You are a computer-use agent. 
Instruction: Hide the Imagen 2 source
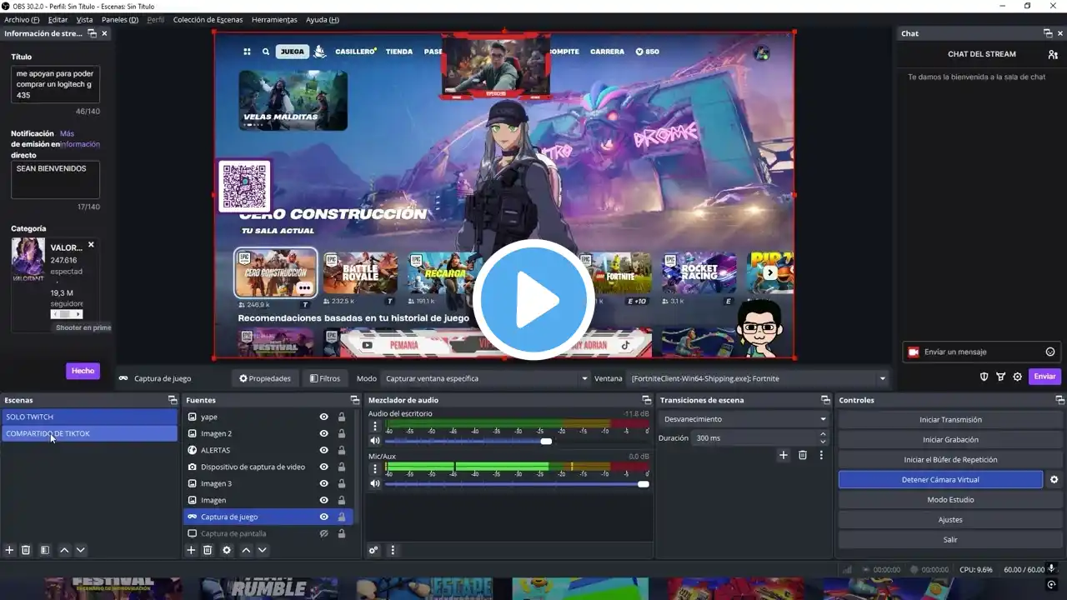[323, 433]
